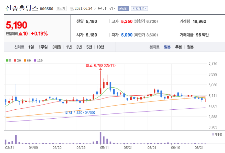This screenshot has width=225, height=153.
Task: Click the 최고 6,760 (05/11) high marker
Action: 100,66
